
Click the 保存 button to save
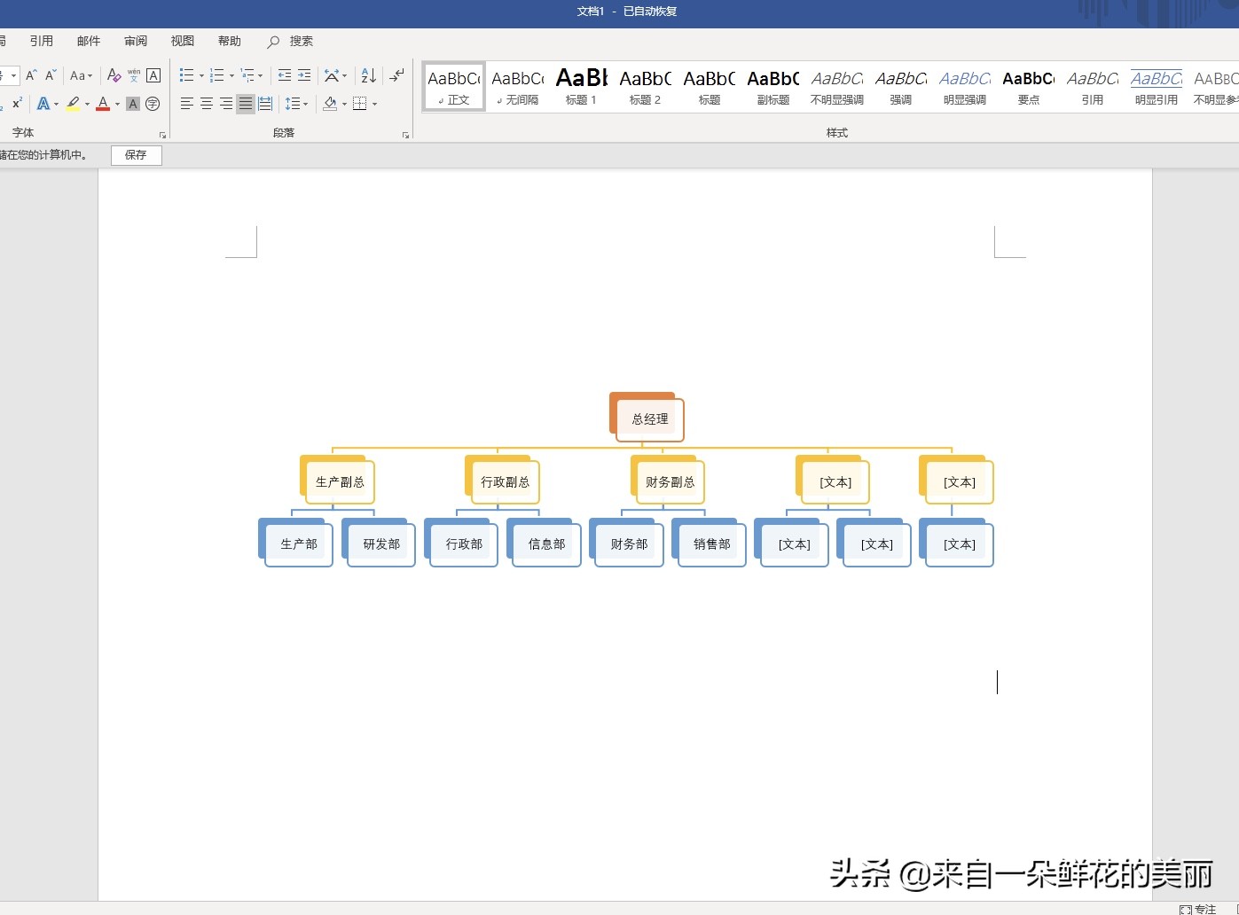click(135, 155)
